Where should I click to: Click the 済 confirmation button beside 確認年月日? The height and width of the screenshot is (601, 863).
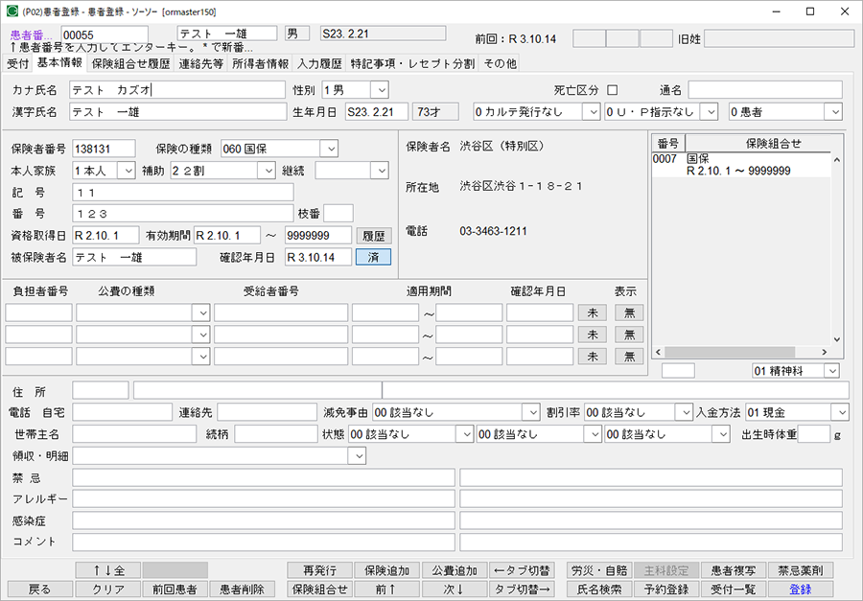[x=373, y=257]
